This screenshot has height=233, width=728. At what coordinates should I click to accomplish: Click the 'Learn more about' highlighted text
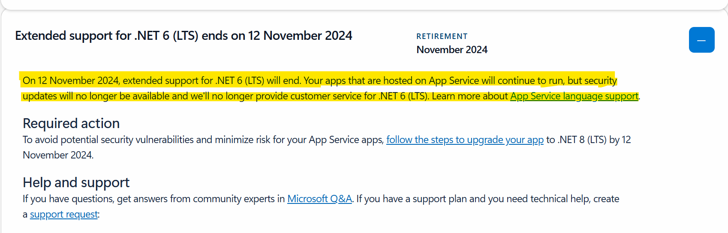tap(470, 96)
